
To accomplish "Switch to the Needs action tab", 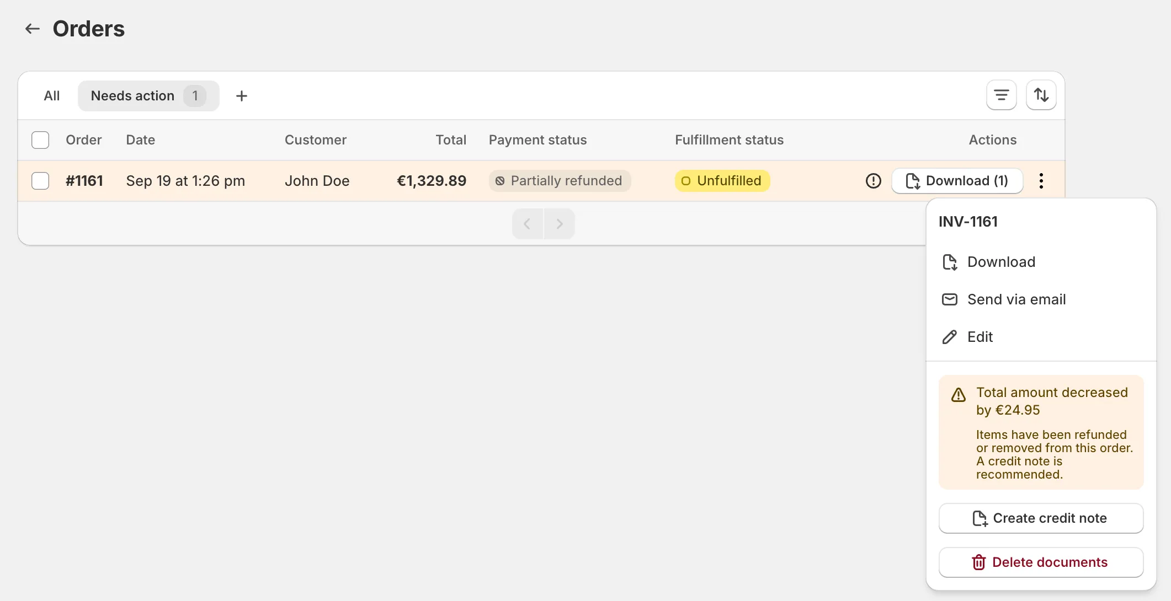I will [148, 96].
